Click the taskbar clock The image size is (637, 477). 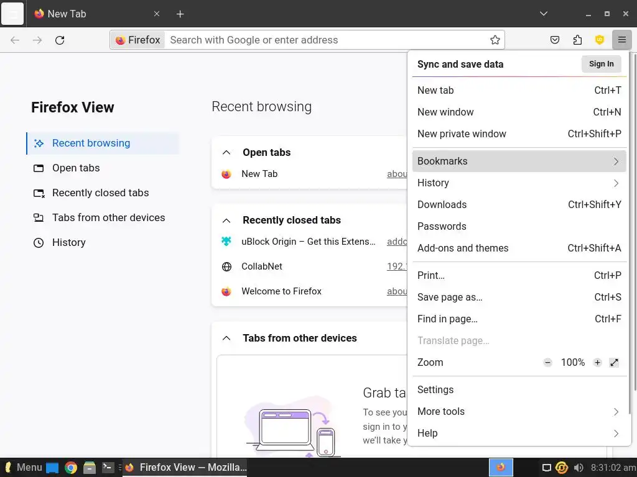click(x=613, y=468)
